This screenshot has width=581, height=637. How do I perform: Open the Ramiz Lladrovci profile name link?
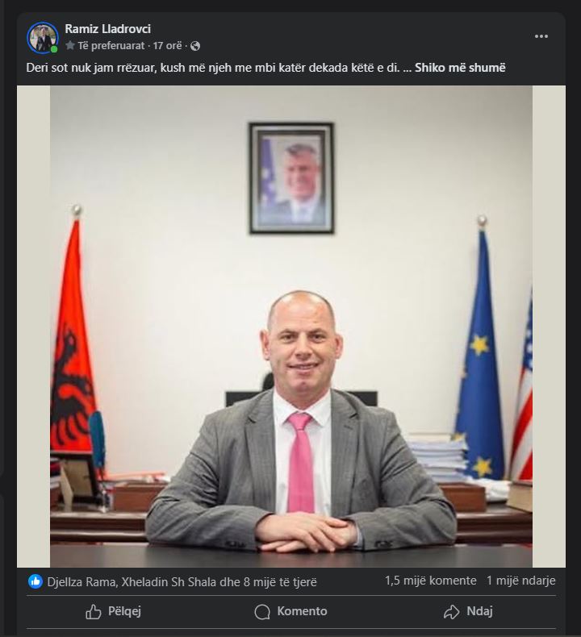[x=108, y=29]
